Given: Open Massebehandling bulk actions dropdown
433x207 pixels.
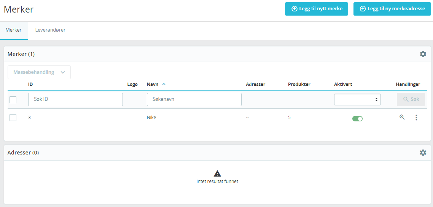Looking at the screenshot, I should 39,72.
